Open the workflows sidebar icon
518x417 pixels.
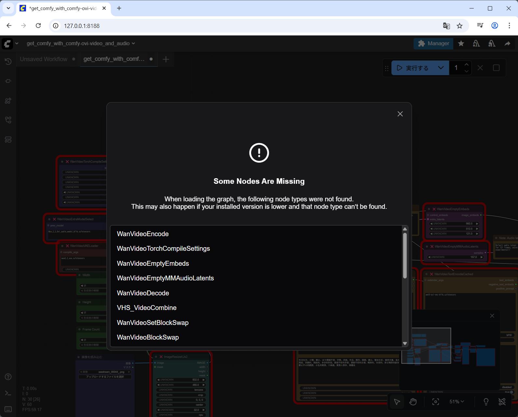tap(8, 120)
